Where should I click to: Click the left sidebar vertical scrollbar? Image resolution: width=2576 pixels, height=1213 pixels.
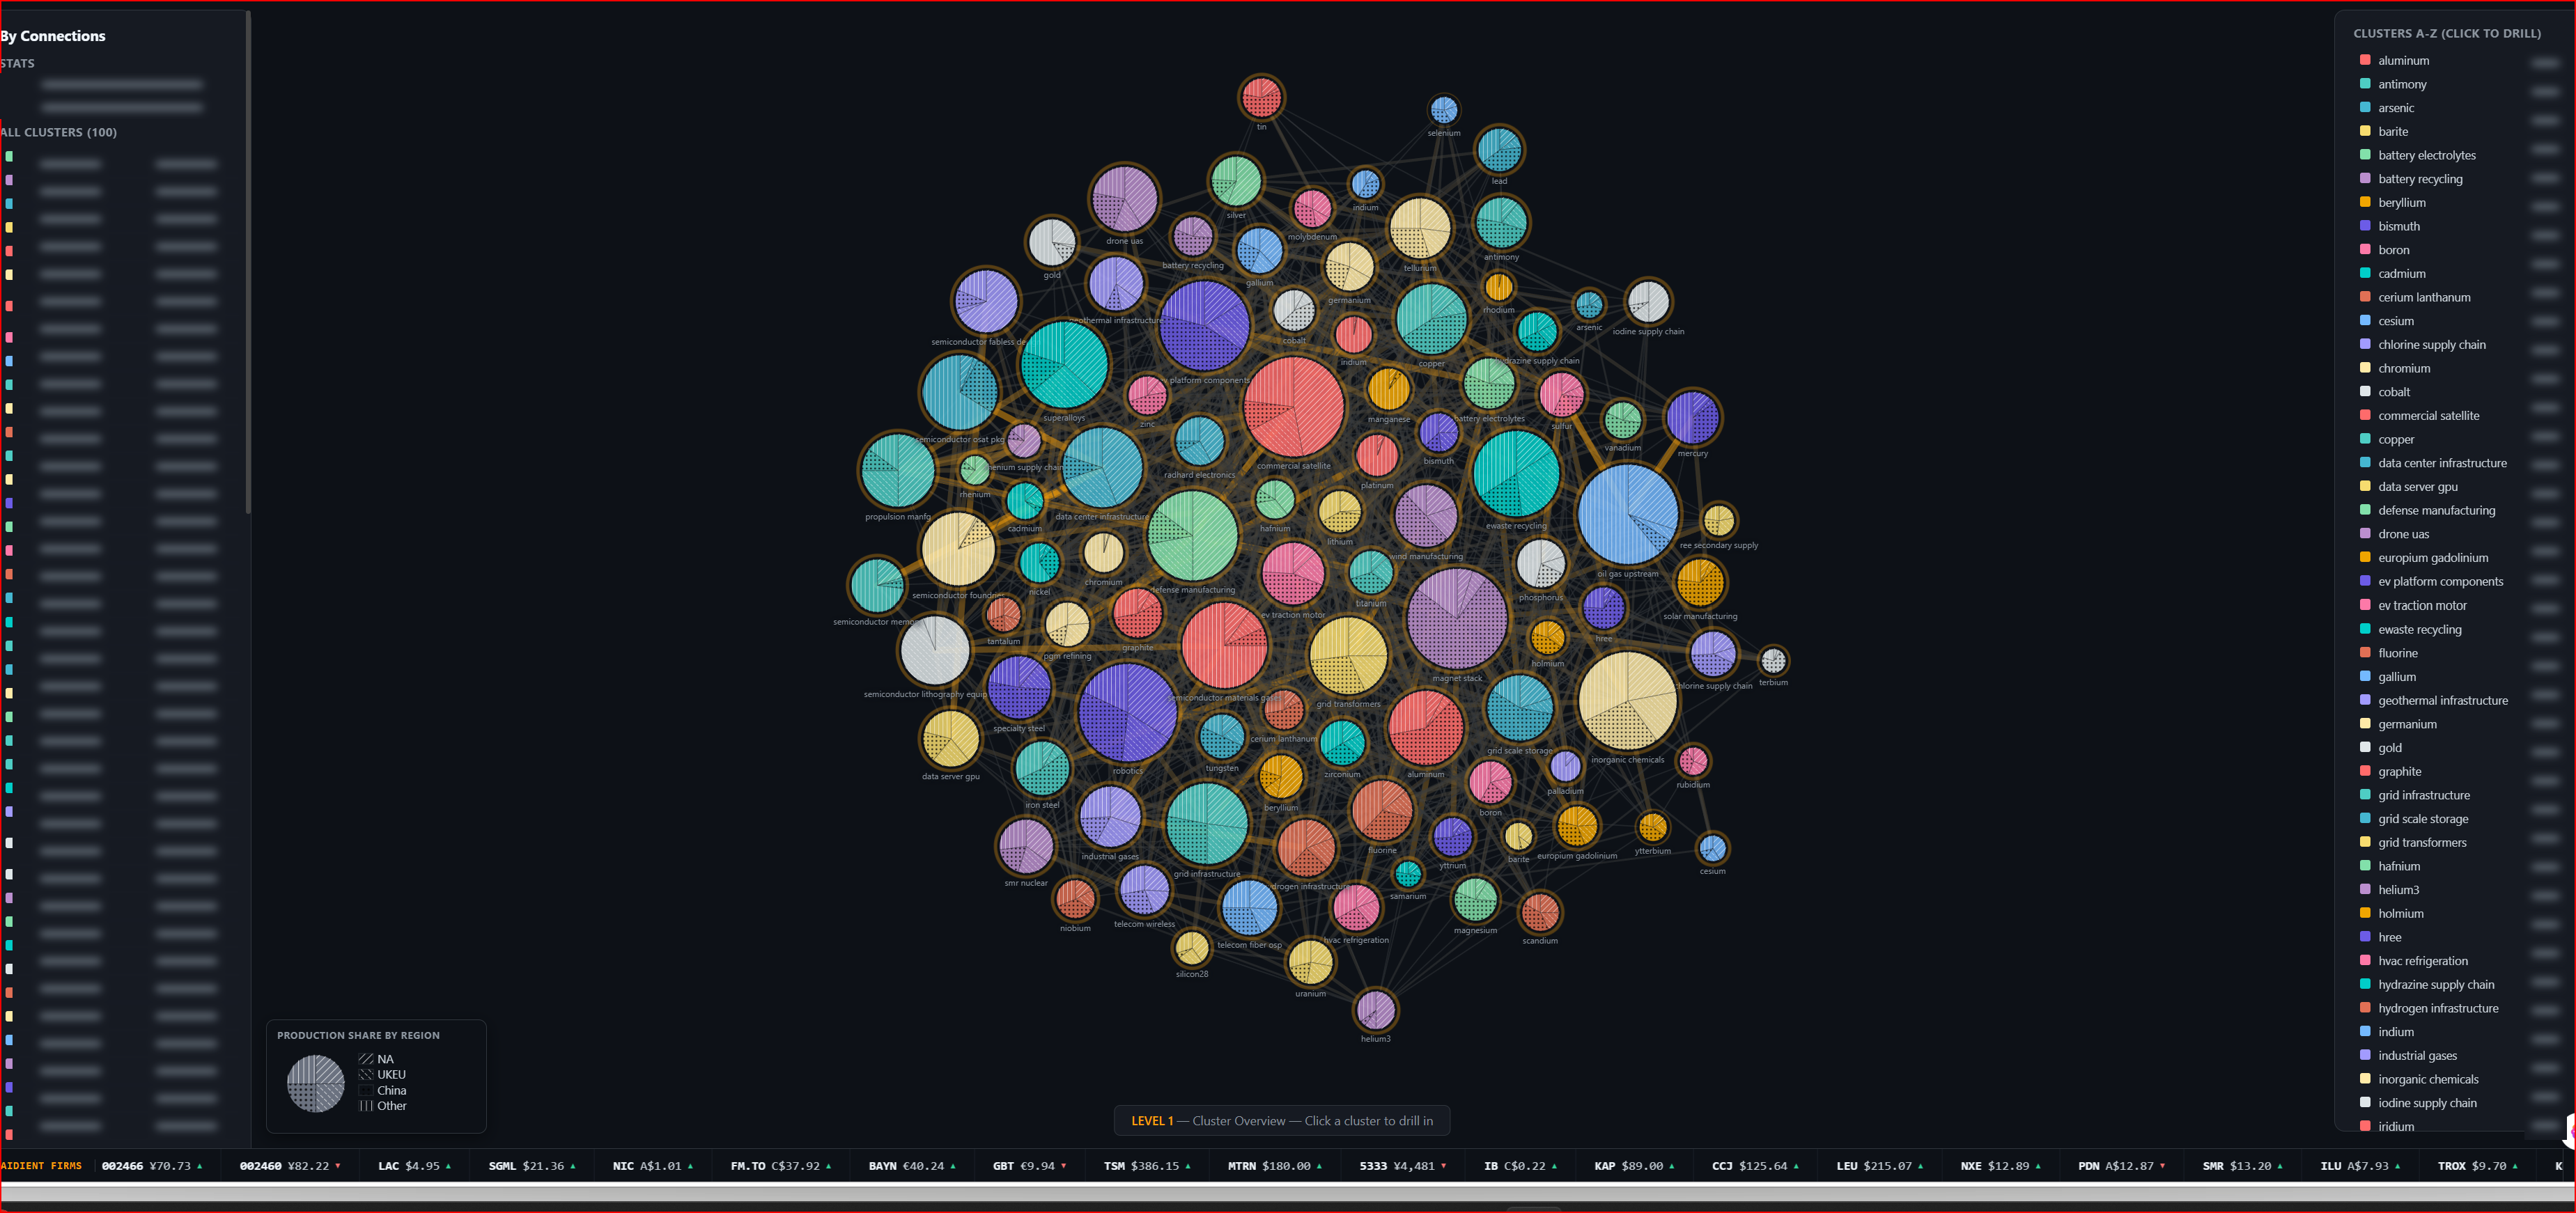pos(248,262)
